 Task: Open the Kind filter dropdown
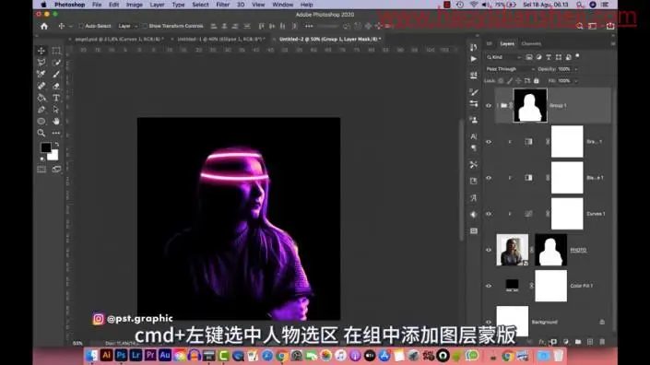pyautogui.click(x=503, y=57)
